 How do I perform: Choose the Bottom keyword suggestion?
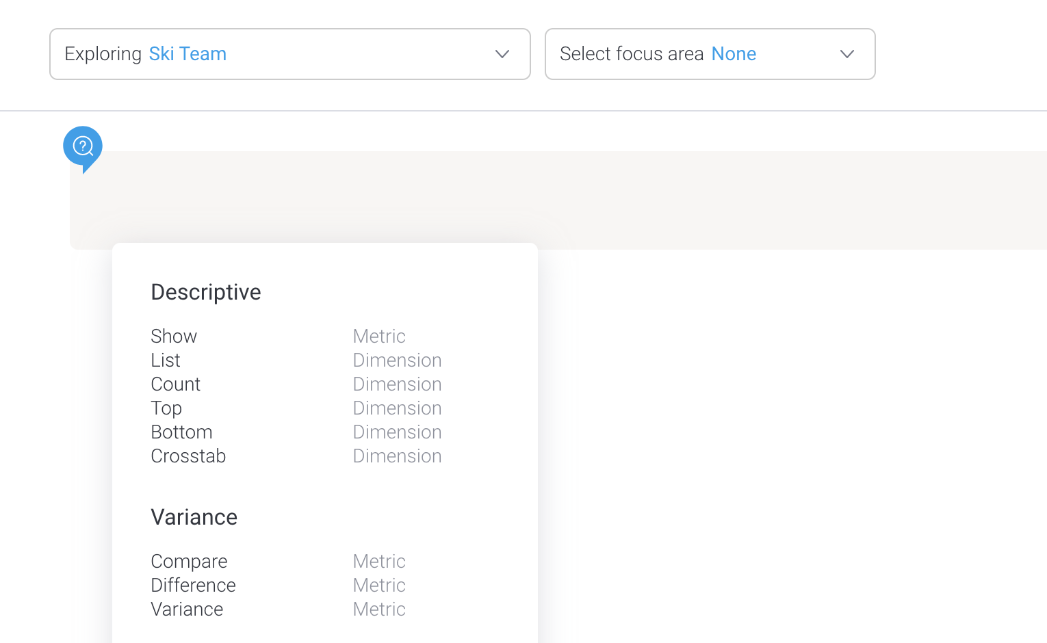(x=182, y=432)
